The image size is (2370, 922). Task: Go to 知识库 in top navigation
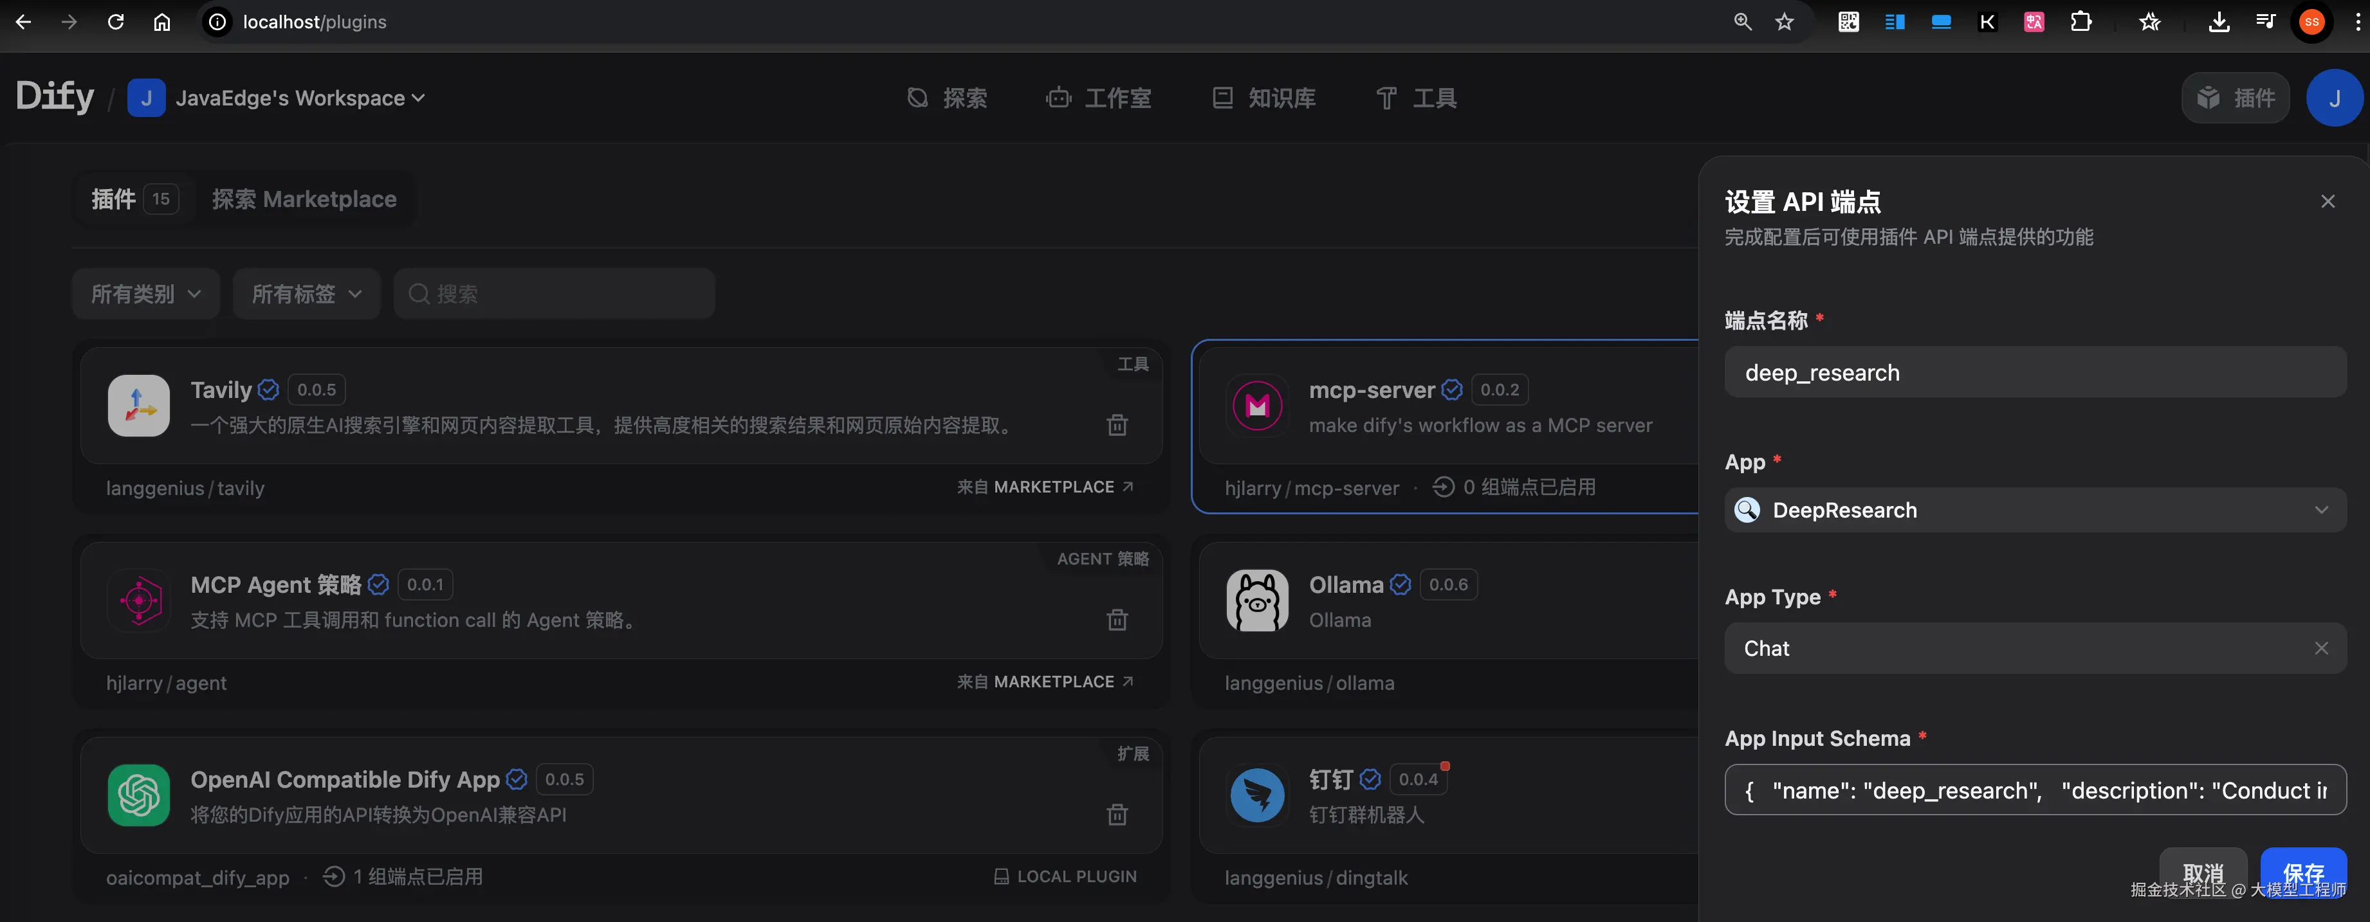1264,98
